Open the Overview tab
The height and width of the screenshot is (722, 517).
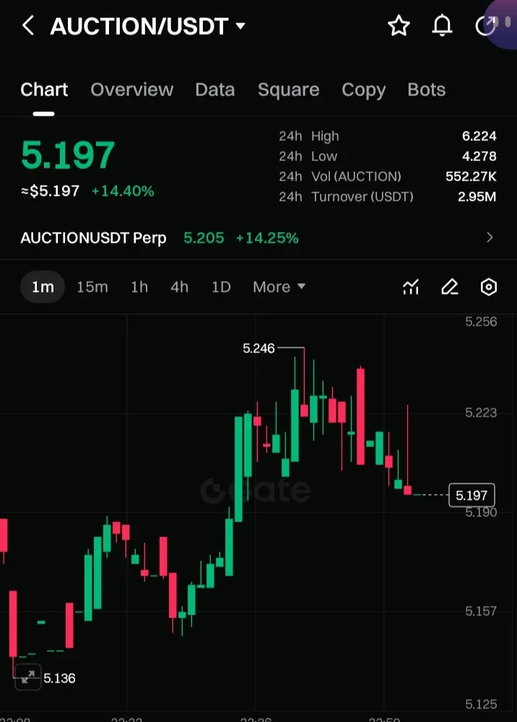[132, 90]
